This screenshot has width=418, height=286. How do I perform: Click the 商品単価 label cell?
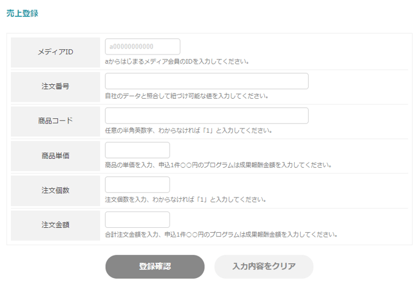(x=55, y=156)
